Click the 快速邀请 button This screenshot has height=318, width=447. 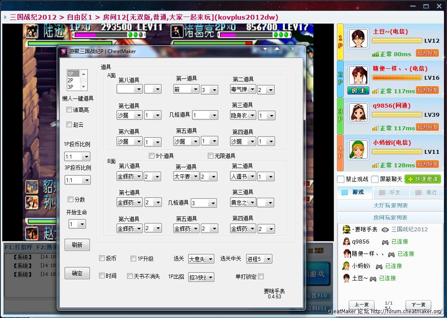[x=423, y=179]
